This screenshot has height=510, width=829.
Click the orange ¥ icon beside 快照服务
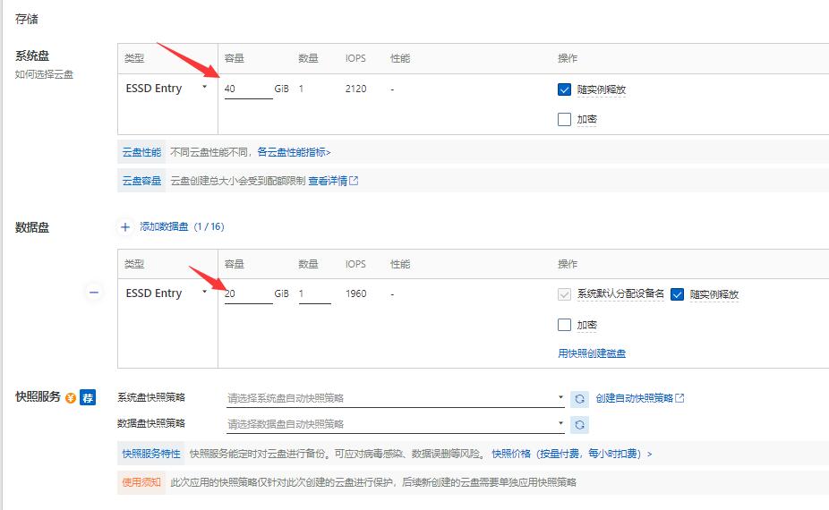tap(71, 397)
